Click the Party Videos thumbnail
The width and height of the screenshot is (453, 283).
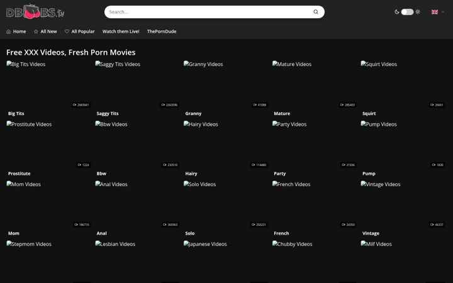coord(315,144)
